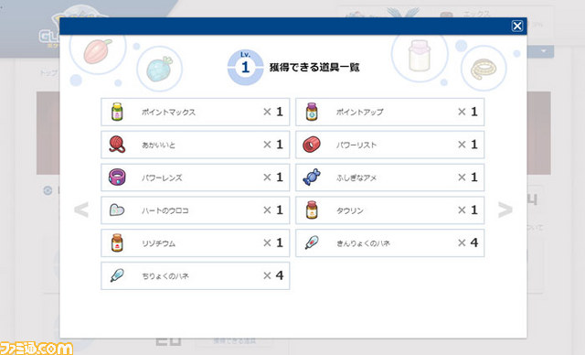
Task: Click the ポイントアップ bottle icon
Action: pos(312,112)
